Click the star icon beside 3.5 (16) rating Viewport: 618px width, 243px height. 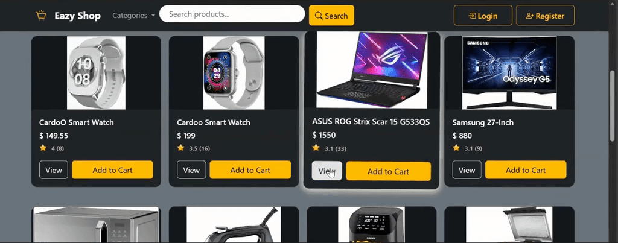pyautogui.click(x=180, y=148)
